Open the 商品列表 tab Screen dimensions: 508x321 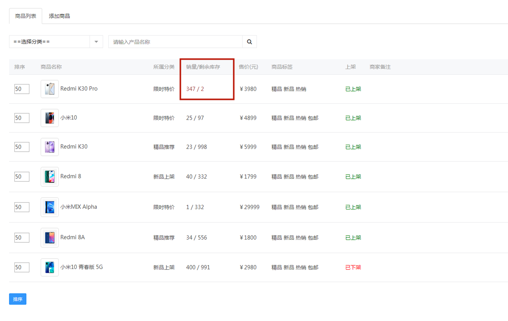26,16
